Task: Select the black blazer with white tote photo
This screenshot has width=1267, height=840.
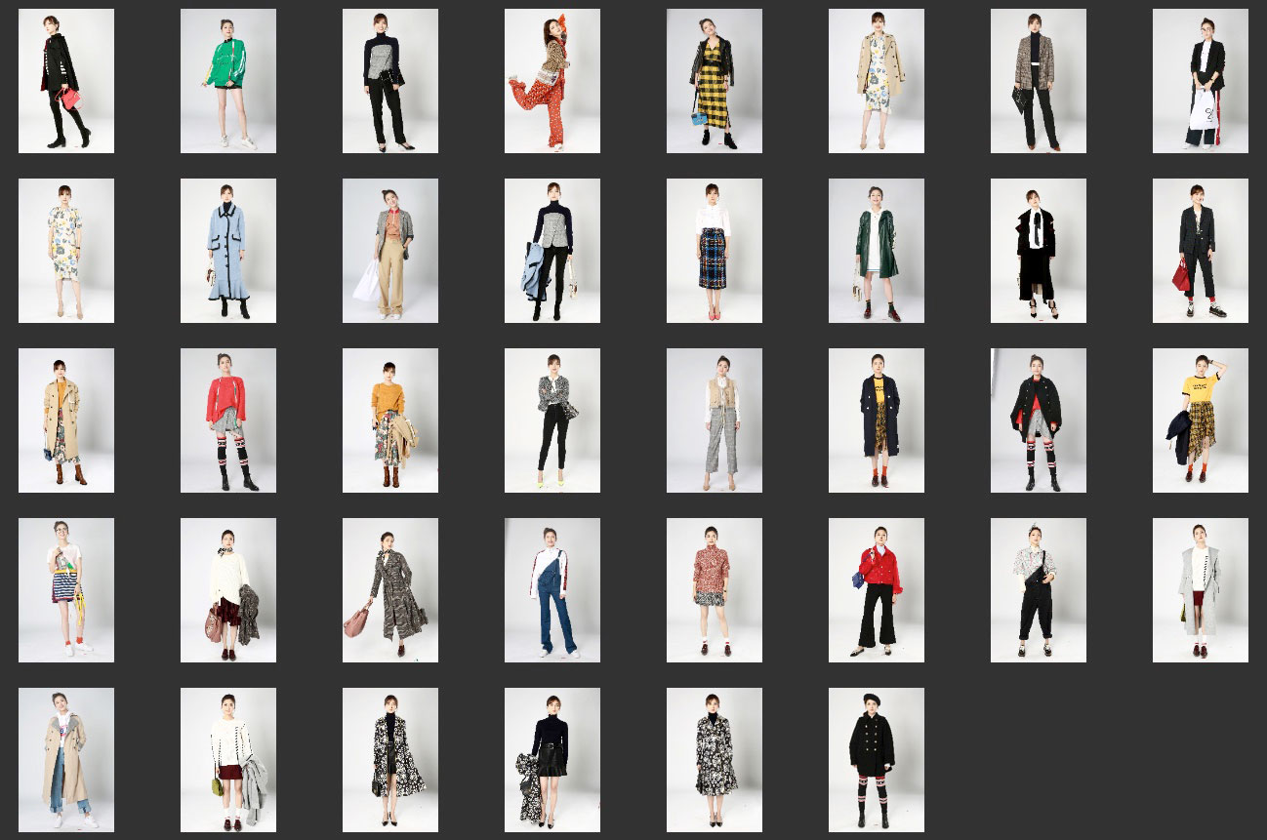Action: (x=1200, y=81)
